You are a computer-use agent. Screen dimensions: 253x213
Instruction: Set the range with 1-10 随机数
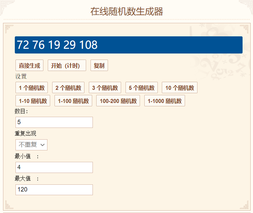tap(33, 101)
